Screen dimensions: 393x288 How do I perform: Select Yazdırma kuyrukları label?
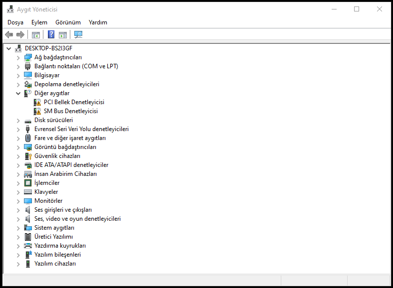coord(60,246)
